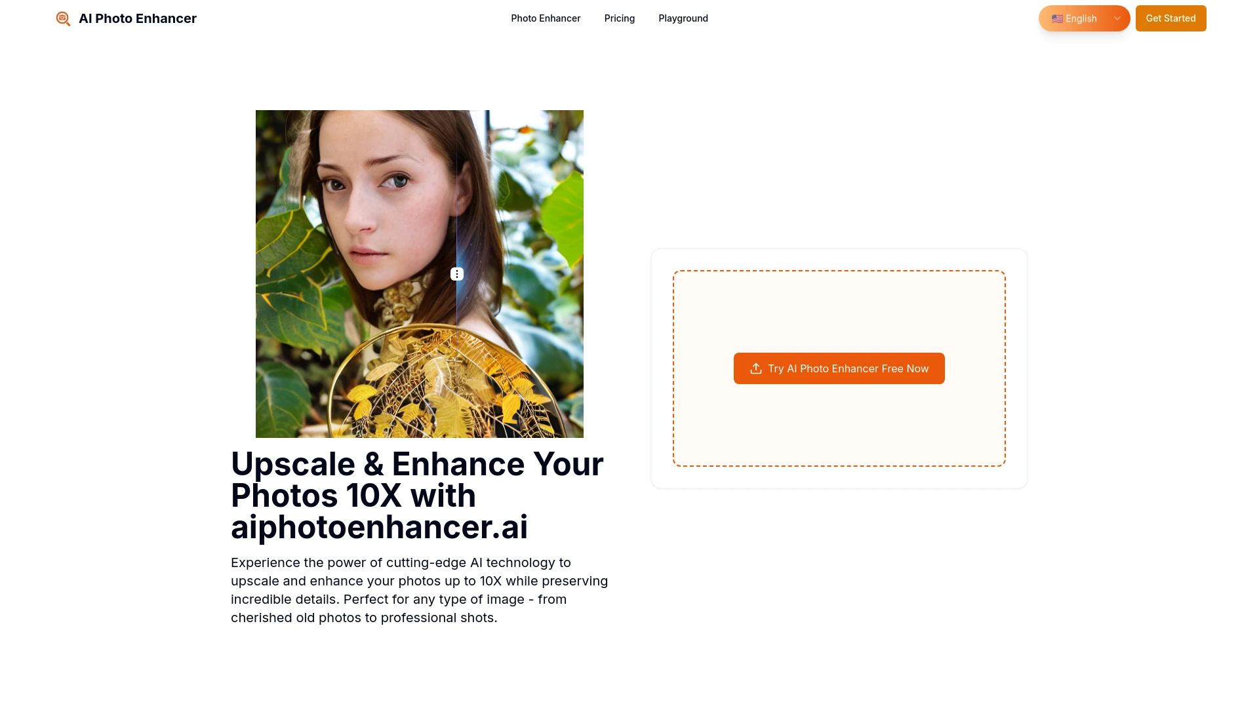Click the Get Started button
The height and width of the screenshot is (708, 1259).
1170,18
